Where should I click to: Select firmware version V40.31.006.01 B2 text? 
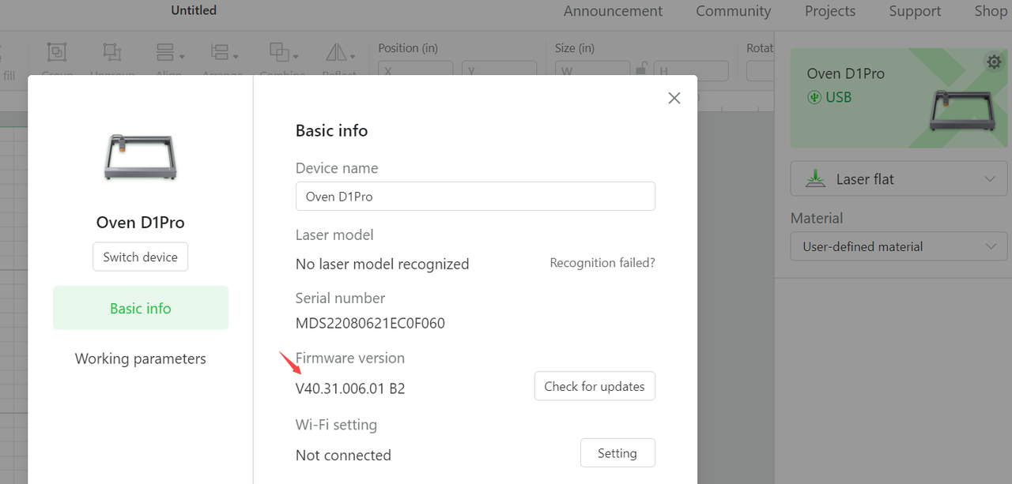350,388
